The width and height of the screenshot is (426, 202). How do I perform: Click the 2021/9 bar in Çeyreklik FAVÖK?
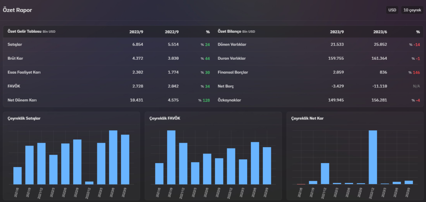[x=171, y=157]
